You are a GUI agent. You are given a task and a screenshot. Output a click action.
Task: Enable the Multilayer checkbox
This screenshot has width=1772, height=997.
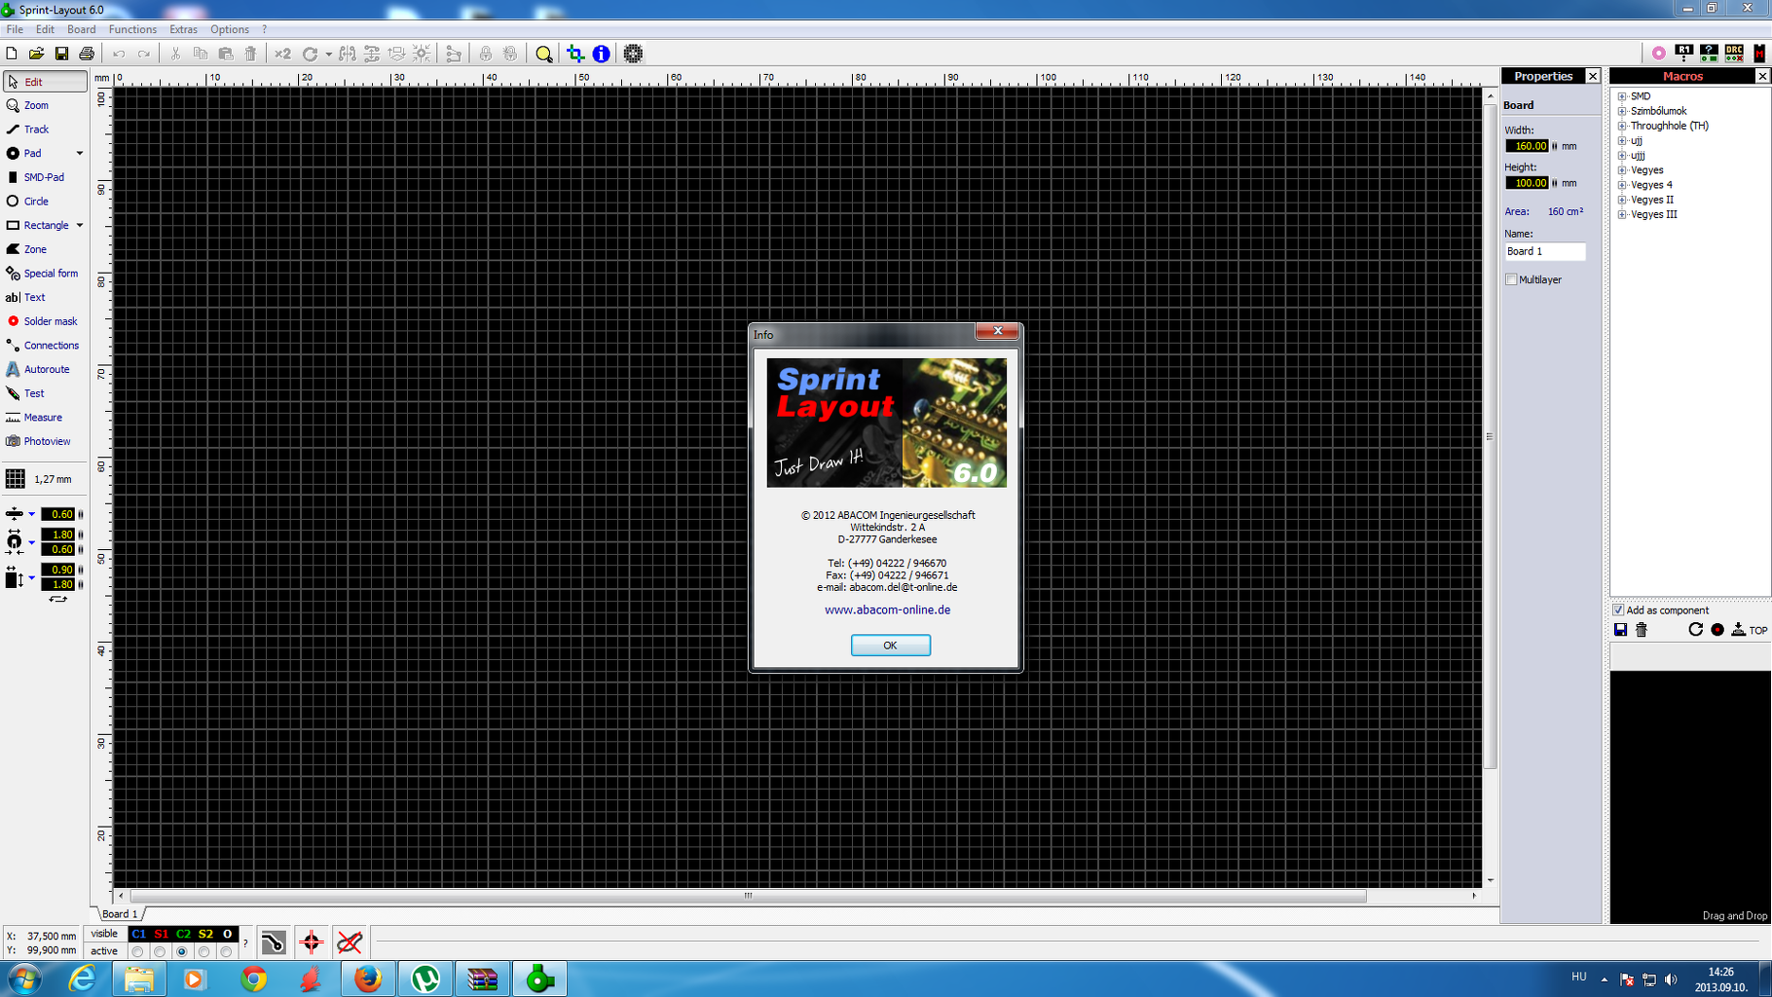[x=1512, y=279]
